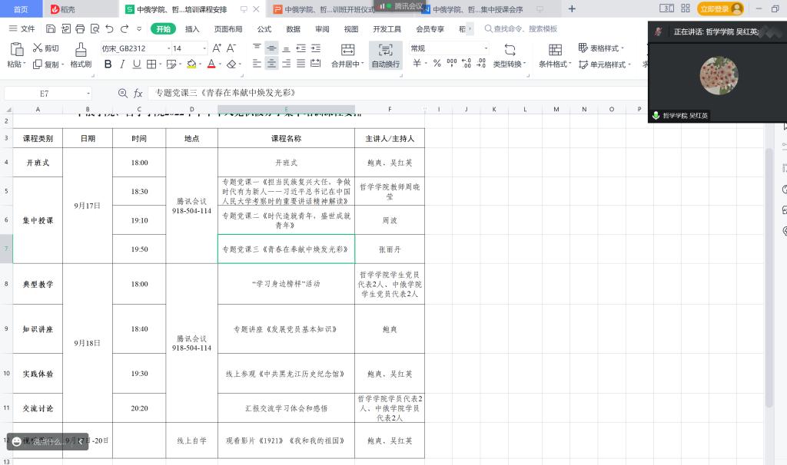Screen dimensions: 787x465
Task: Cut the selection with 剪切
Action: 45,48
